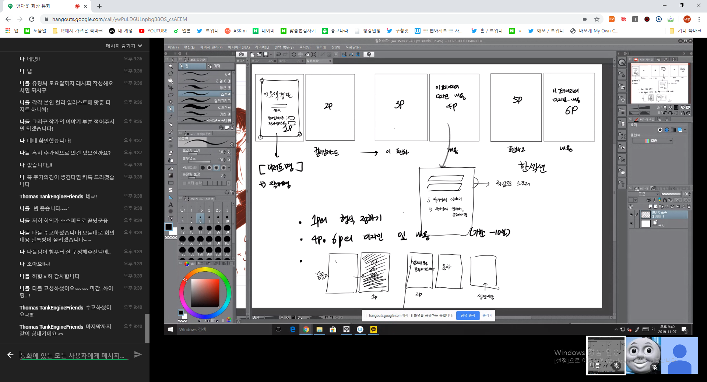Click the delete layer trash icon
This screenshot has height=382, width=707.
pos(689,206)
